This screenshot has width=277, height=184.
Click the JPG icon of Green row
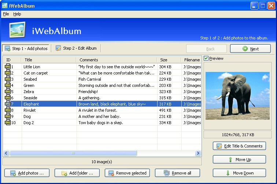click(8, 85)
